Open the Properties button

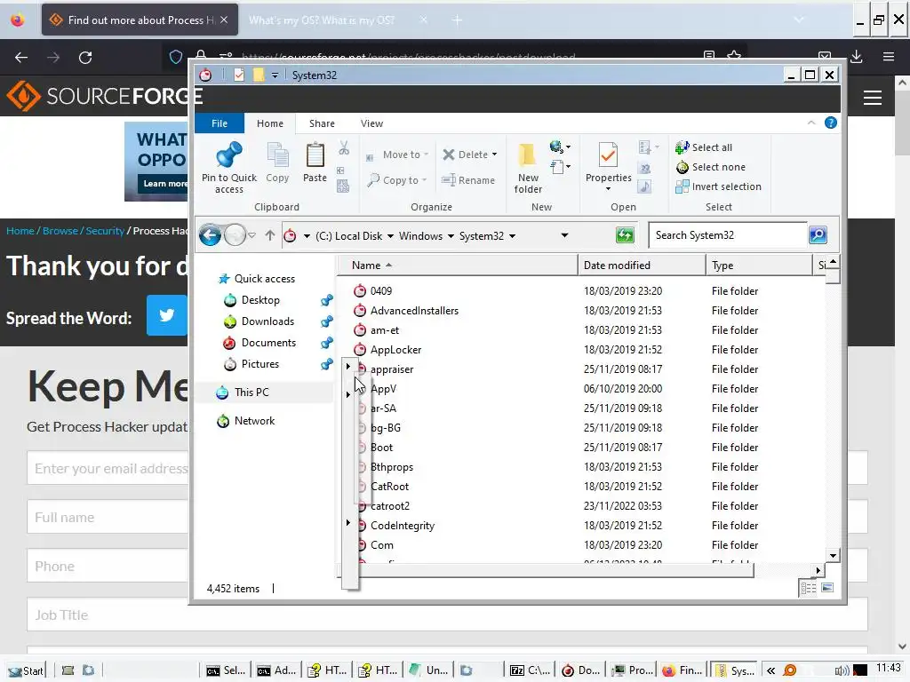pos(608,167)
